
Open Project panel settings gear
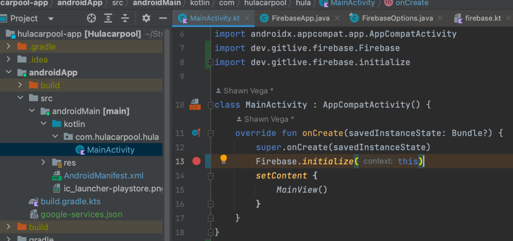click(146, 19)
